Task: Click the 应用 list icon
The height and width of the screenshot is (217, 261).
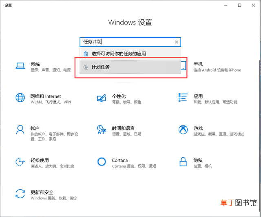Action: tap(183, 97)
